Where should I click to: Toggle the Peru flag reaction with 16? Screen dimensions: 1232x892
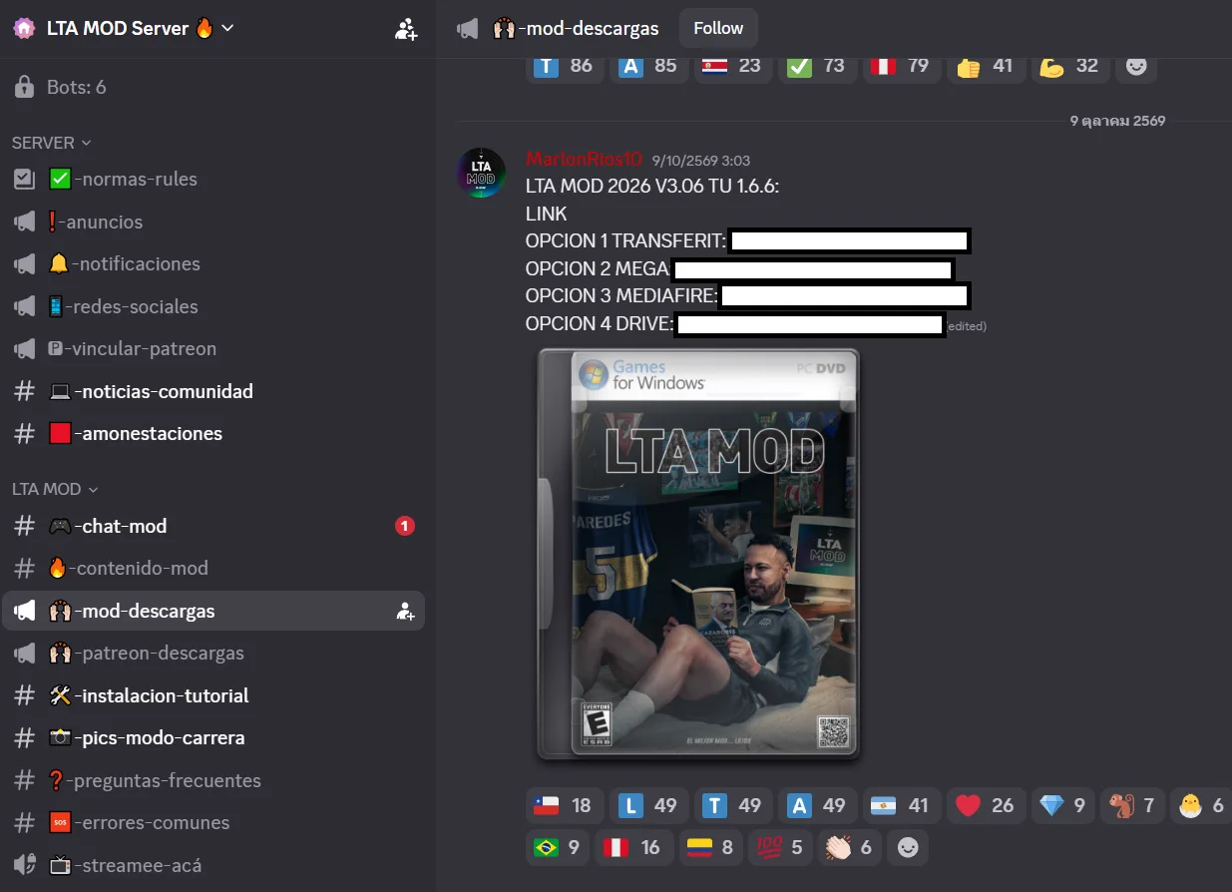633,847
